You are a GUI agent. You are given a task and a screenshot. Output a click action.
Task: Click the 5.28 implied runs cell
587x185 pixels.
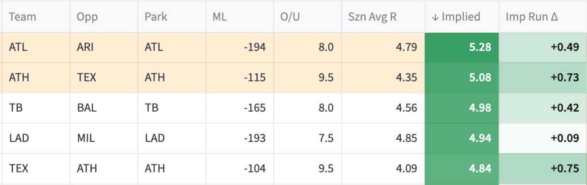pyautogui.click(x=461, y=47)
